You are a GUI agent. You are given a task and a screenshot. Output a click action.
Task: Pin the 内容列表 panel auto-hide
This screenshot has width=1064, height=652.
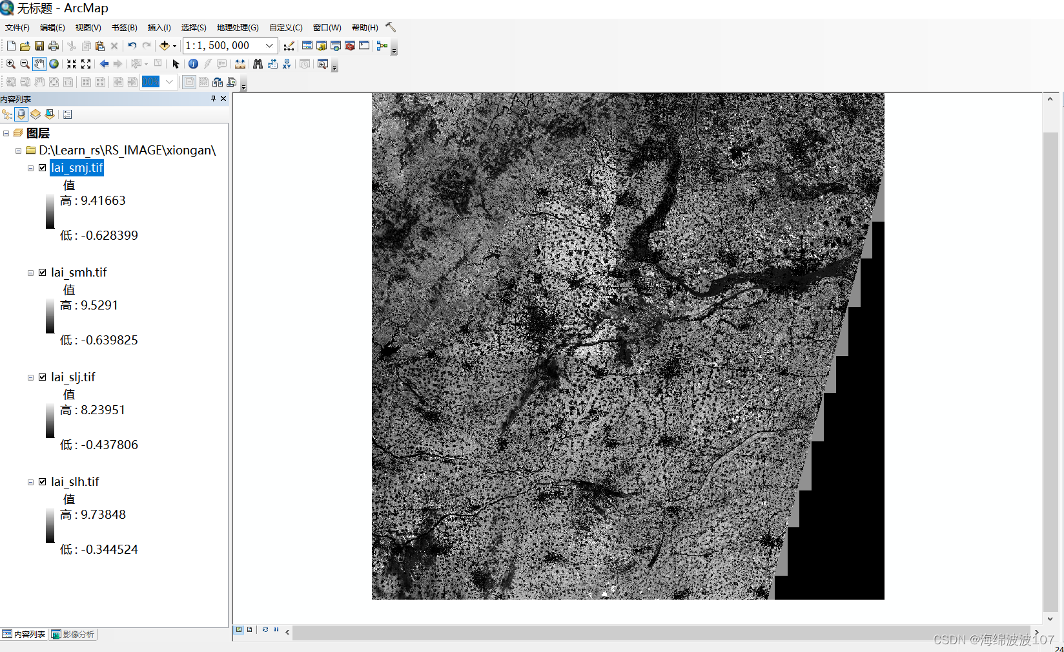tap(213, 99)
